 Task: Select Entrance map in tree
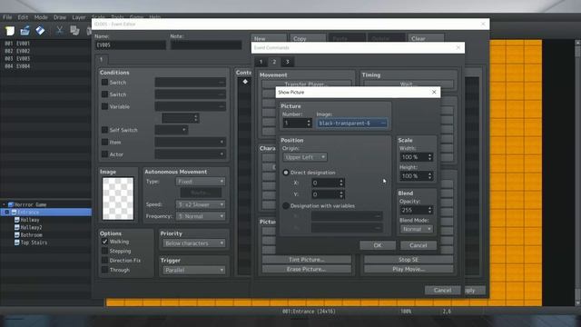tap(28, 212)
